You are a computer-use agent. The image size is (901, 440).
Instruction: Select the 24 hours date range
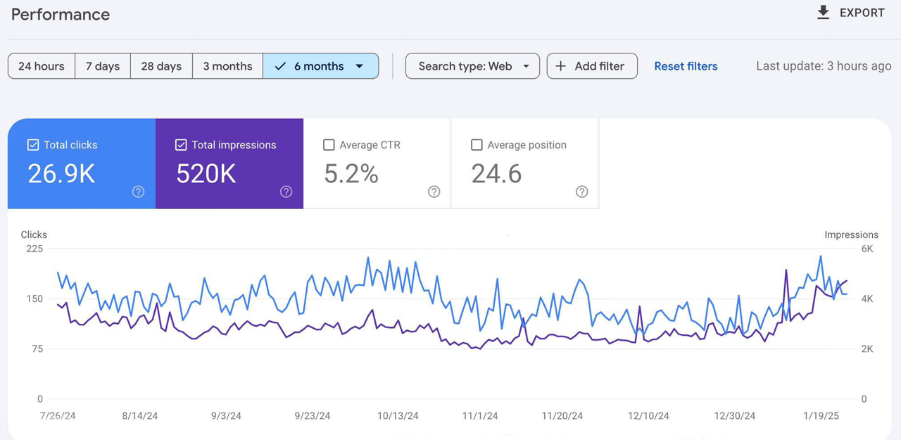pos(42,66)
